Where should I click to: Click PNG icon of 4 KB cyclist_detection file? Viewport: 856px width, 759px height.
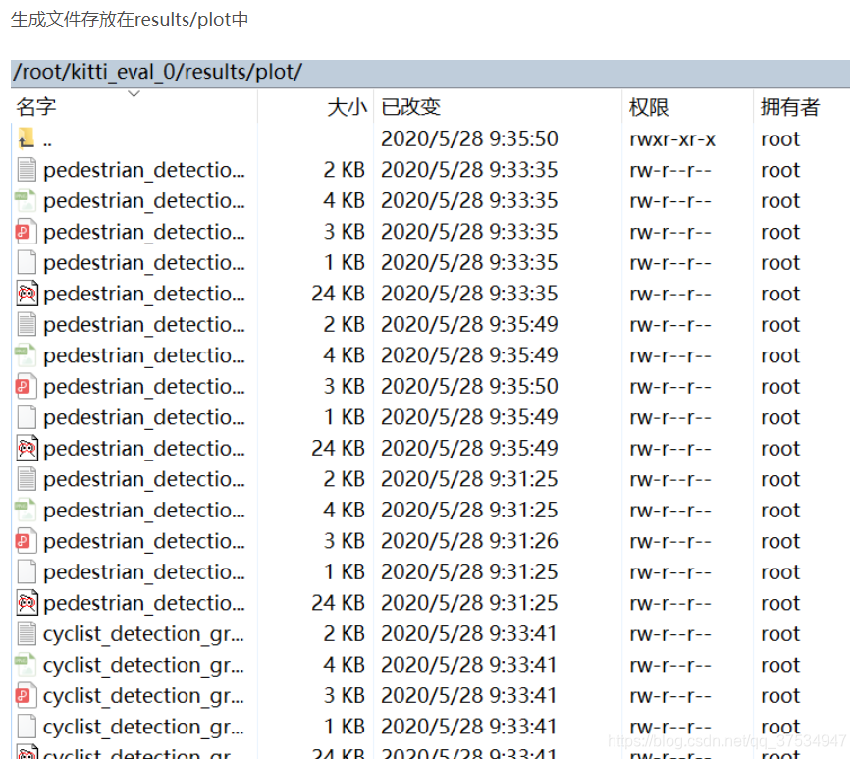pos(26,665)
